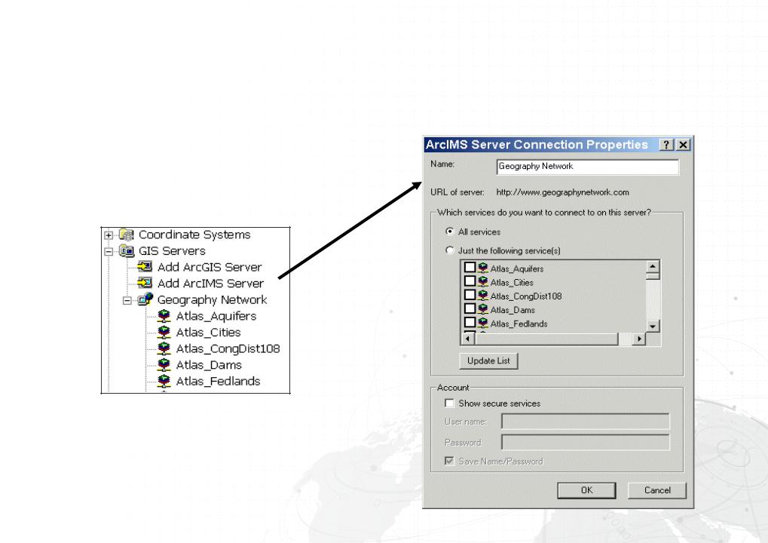The image size is (768, 543).
Task: Select Atlas_Aquifers in the catalog tree
Action: click(x=216, y=316)
